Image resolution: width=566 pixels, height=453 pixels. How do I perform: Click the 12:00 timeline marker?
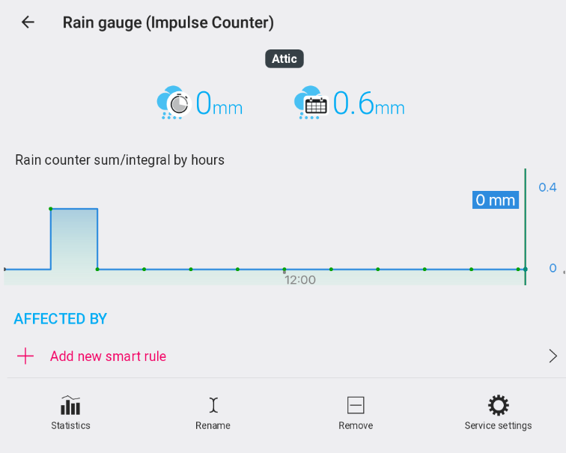point(299,280)
